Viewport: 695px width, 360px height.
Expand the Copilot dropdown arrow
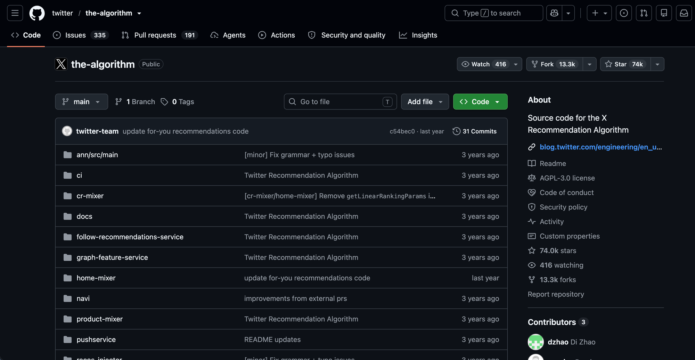pyautogui.click(x=568, y=13)
